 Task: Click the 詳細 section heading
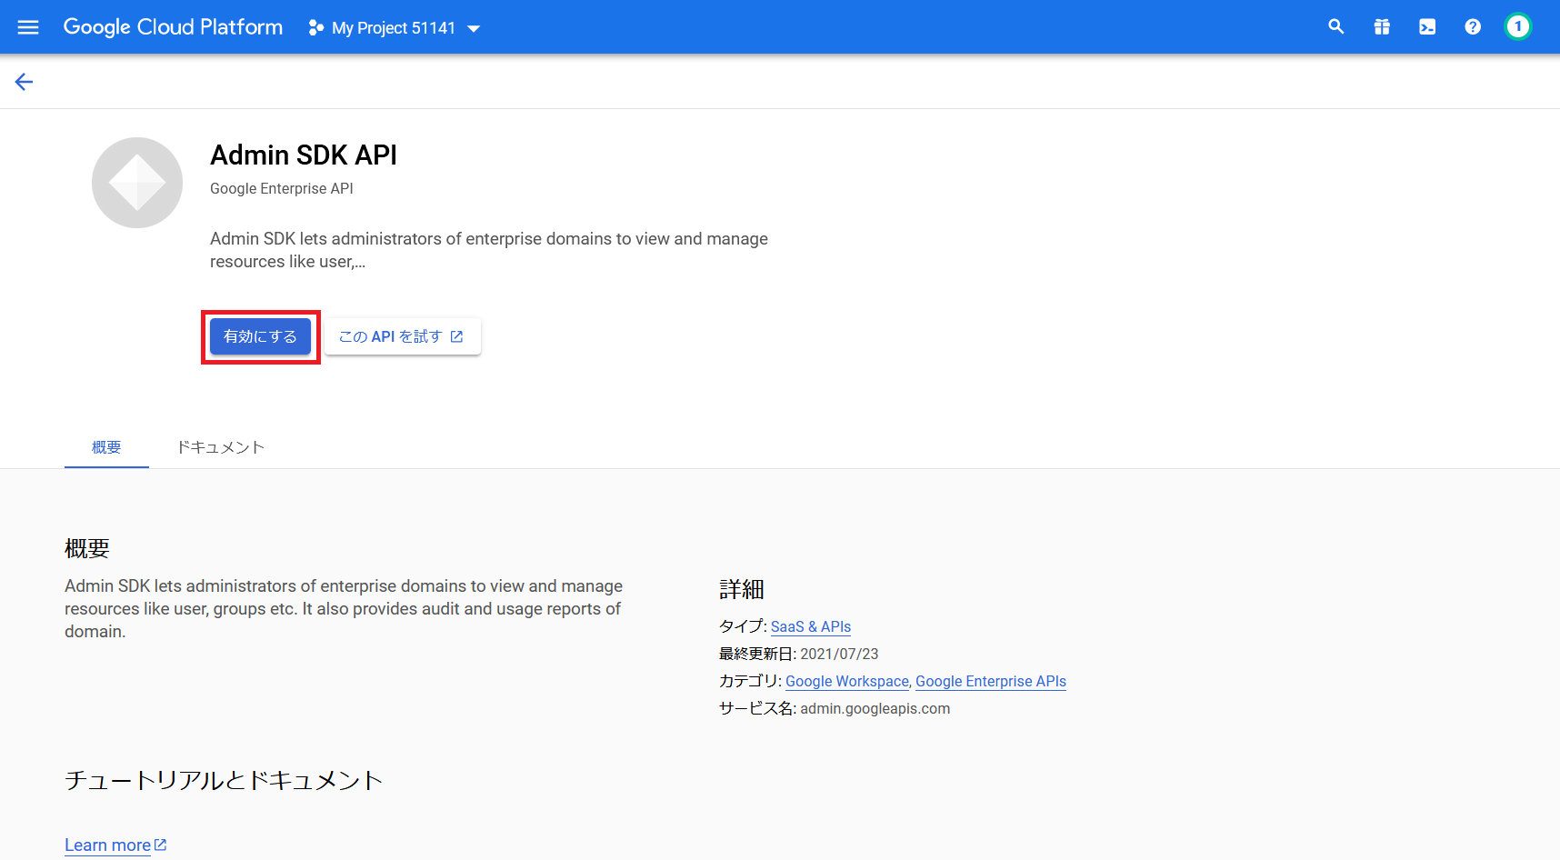click(x=742, y=589)
